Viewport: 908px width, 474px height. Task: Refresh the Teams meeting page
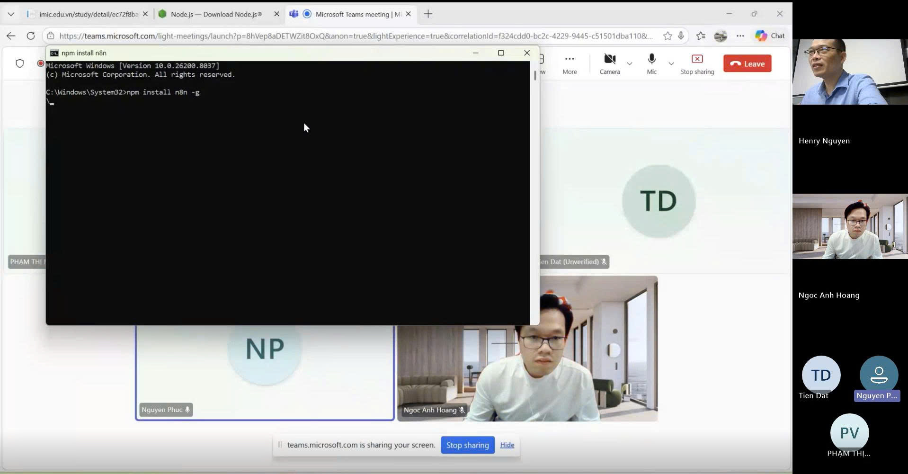click(x=31, y=36)
